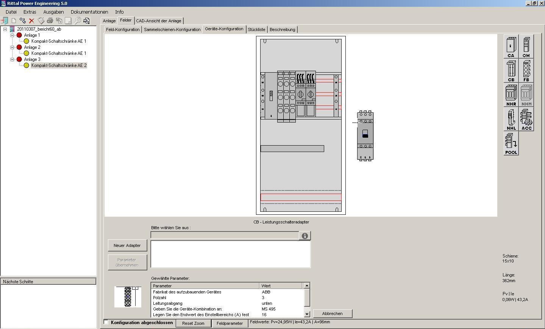Viewport: 545px width, 329px height.
Task: Collapse the 20110307_bericht60_ab root node
Action: click(5, 29)
